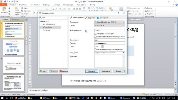The image size is (178, 100).
Task: Adjust the zoom slider handle in status bar
Action: point(164,94)
